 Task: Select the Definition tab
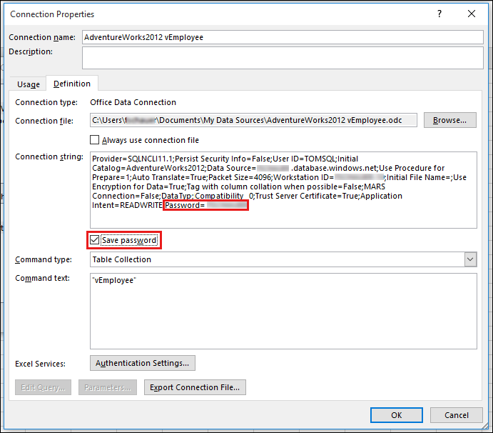click(72, 84)
